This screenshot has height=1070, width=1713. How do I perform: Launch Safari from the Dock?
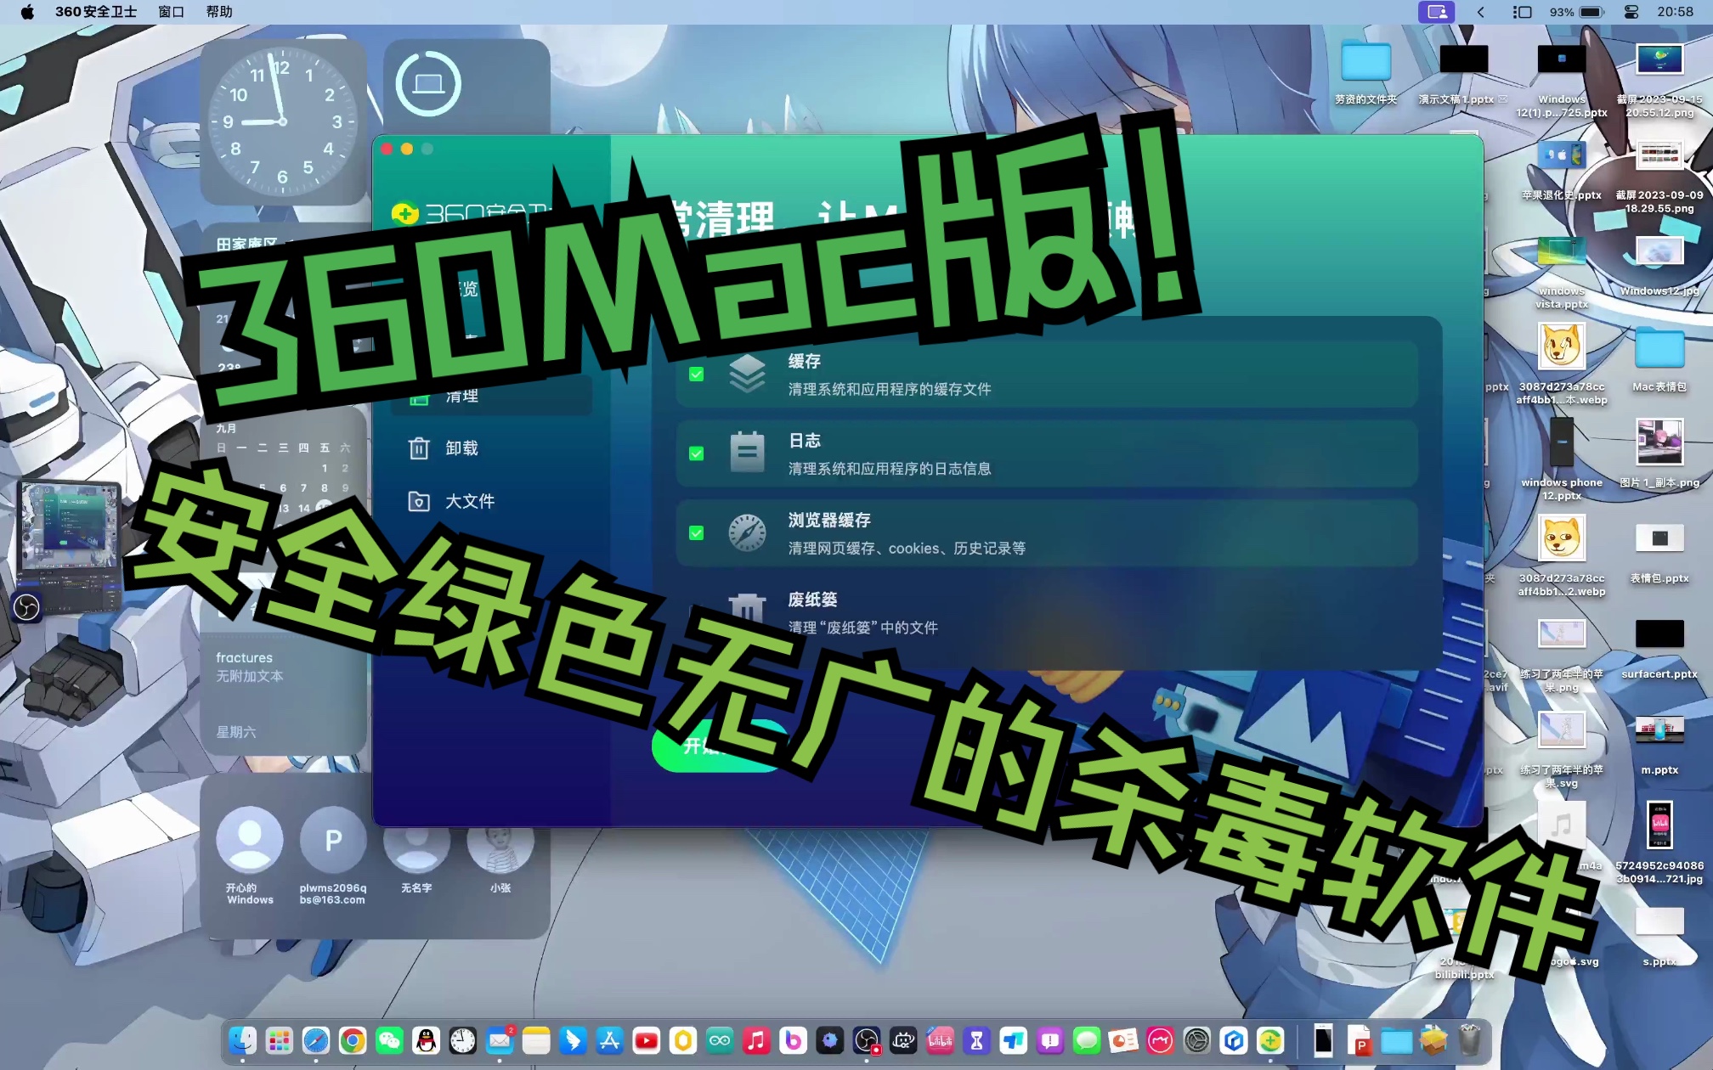(315, 1040)
